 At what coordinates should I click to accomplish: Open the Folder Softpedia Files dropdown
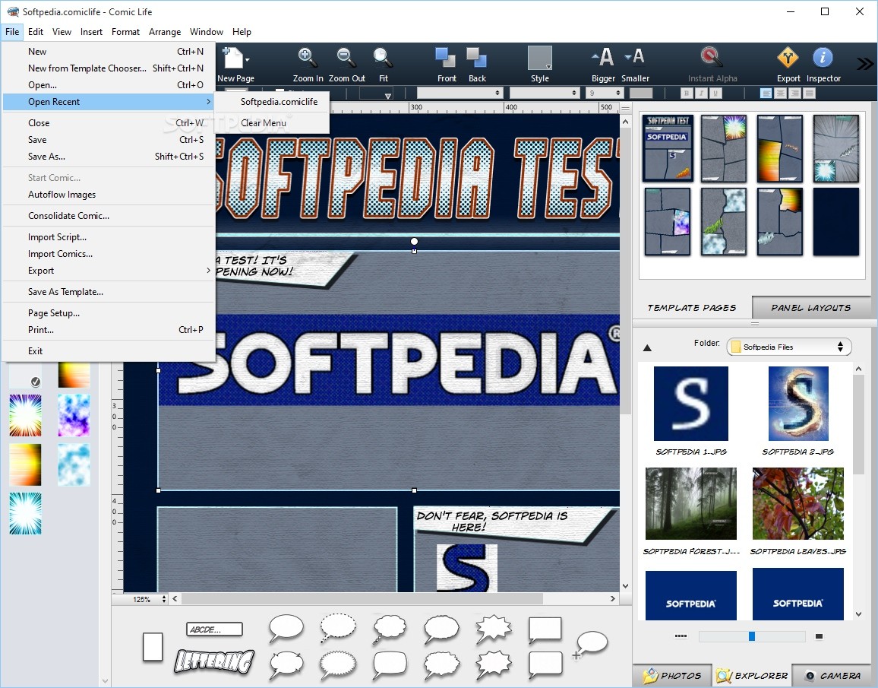point(788,347)
